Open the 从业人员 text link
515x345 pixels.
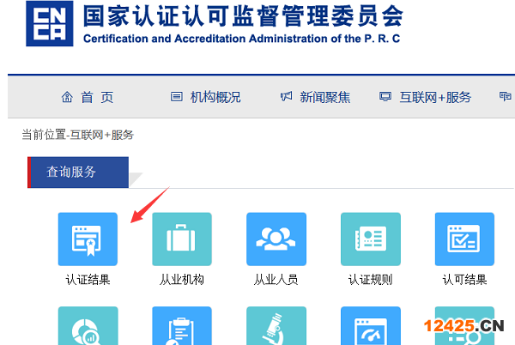tap(276, 280)
